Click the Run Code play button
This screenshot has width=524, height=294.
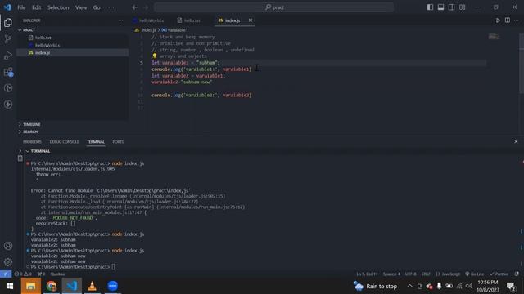498,20
